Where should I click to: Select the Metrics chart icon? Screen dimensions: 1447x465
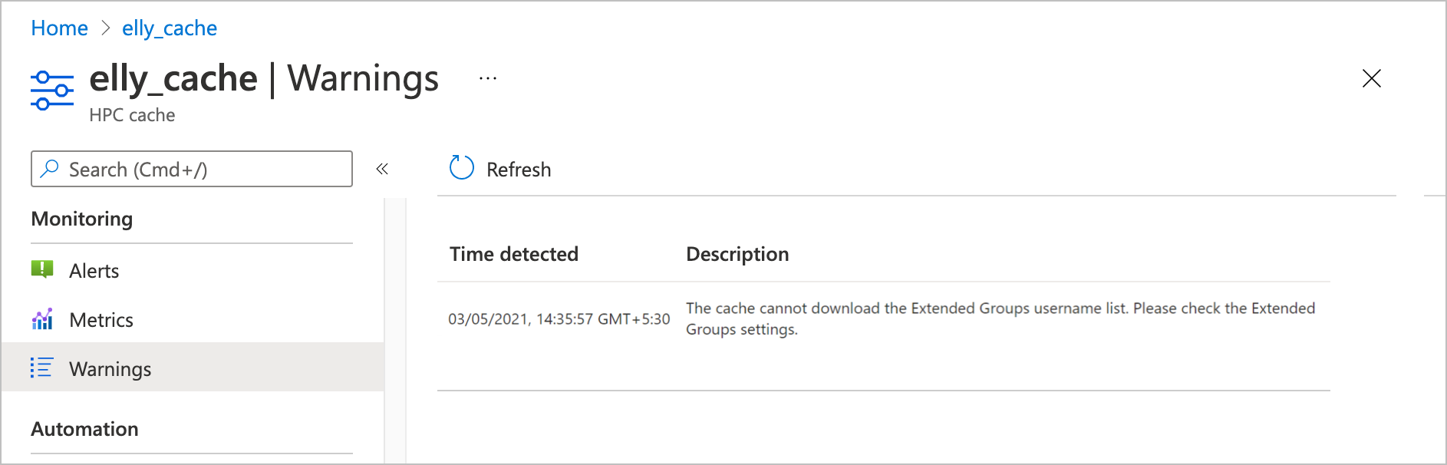[44, 319]
